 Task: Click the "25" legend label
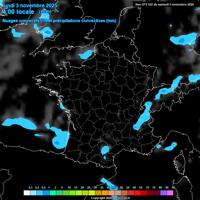[x=89, y=187]
